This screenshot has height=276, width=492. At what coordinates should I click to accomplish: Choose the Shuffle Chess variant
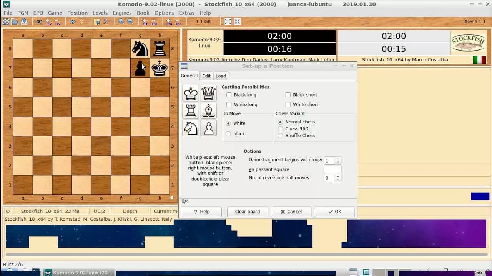click(280, 136)
